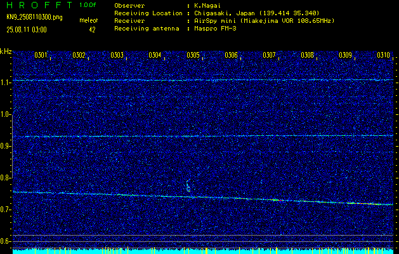The image size is (399, 254).
Task: Click the timestamp 25.08.11 03:00
Action: click(27, 30)
